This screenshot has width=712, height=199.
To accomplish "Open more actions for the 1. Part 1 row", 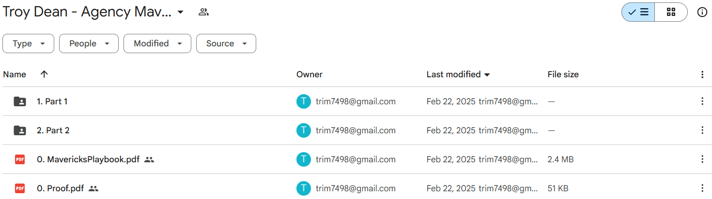I will tap(702, 101).
